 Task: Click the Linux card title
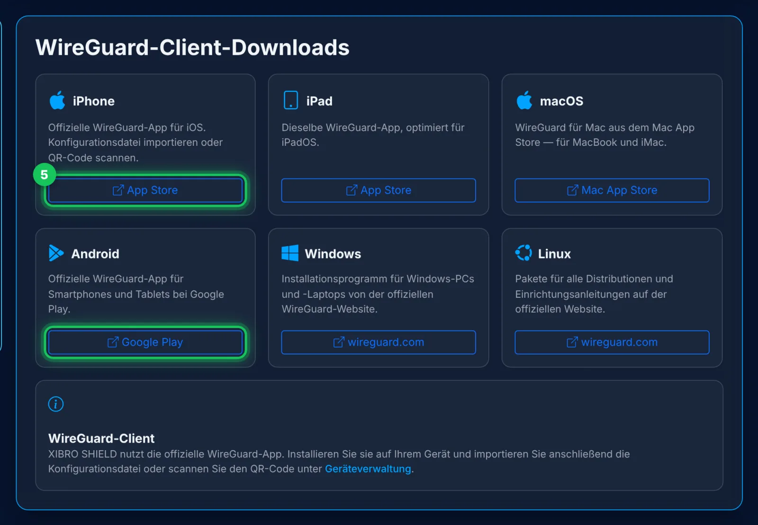point(554,254)
